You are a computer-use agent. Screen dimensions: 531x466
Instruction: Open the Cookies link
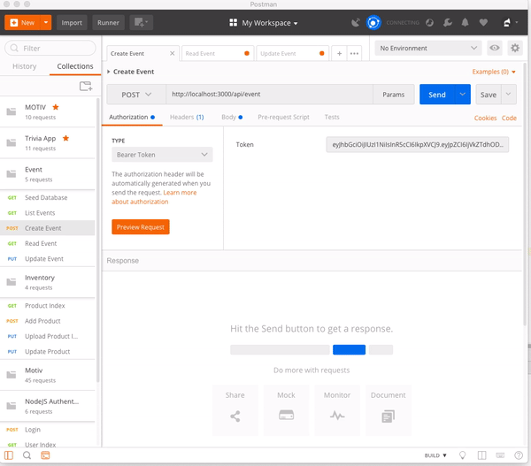485,118
